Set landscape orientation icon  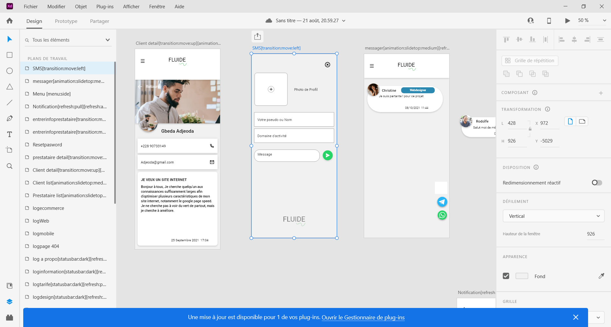click(582, 121)
